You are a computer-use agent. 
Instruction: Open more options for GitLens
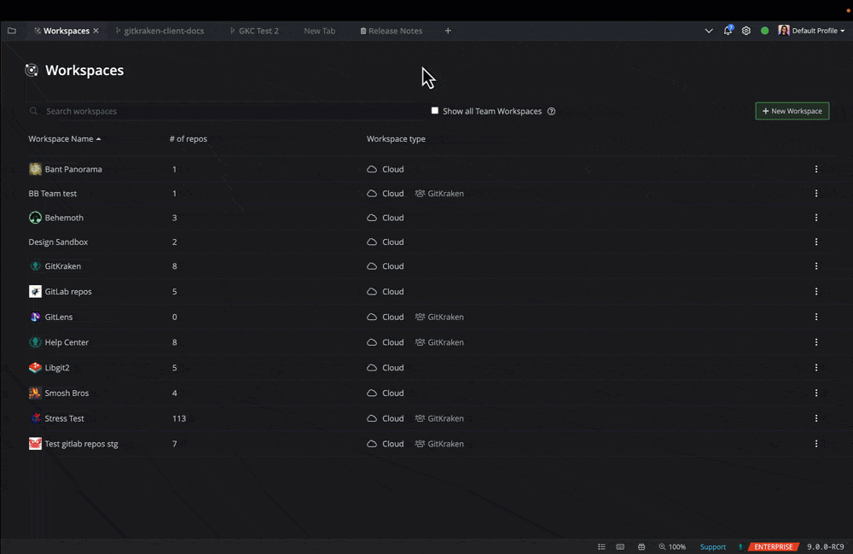click(x=816, y=317)
